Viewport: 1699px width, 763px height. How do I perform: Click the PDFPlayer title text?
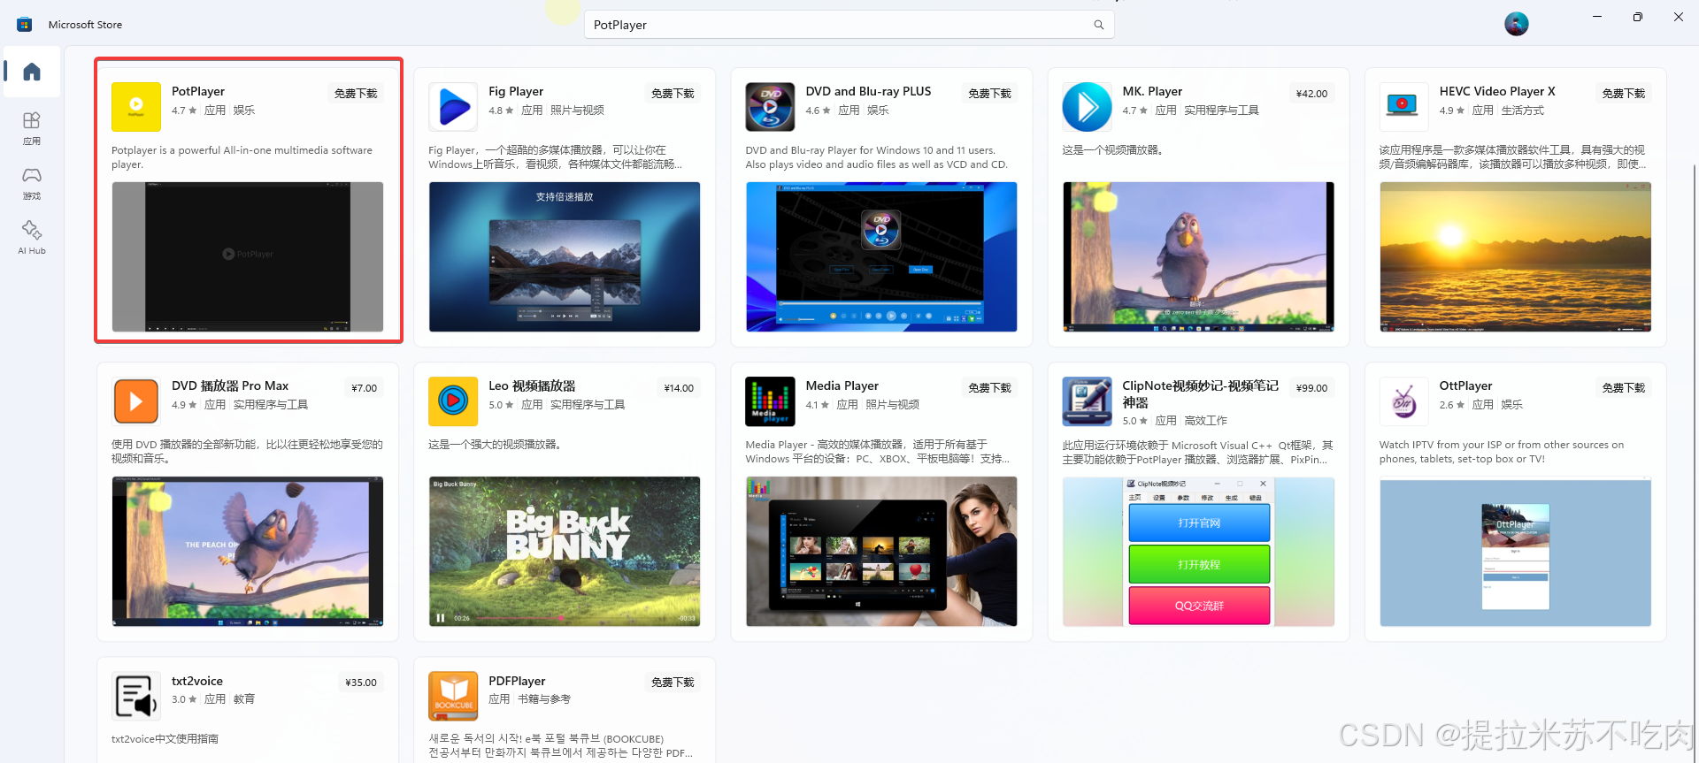pyautogui.click(x=517, y=681)
